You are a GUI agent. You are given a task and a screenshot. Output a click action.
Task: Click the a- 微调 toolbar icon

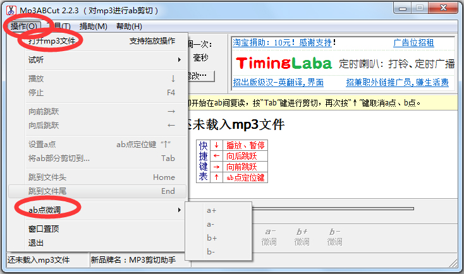(269, 237)
